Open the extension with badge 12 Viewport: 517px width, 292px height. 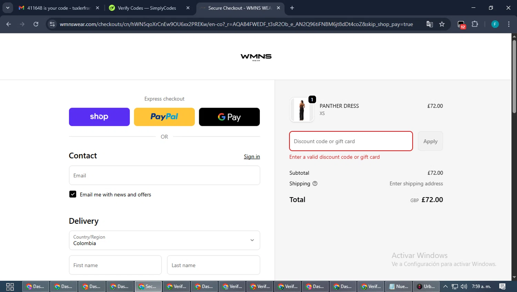462,24
